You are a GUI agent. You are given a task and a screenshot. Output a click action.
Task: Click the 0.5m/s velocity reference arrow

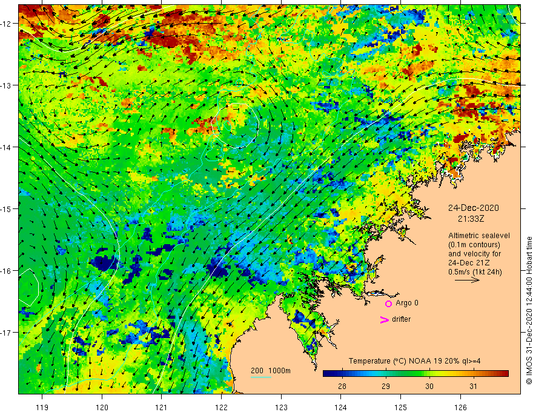[467, 280]
